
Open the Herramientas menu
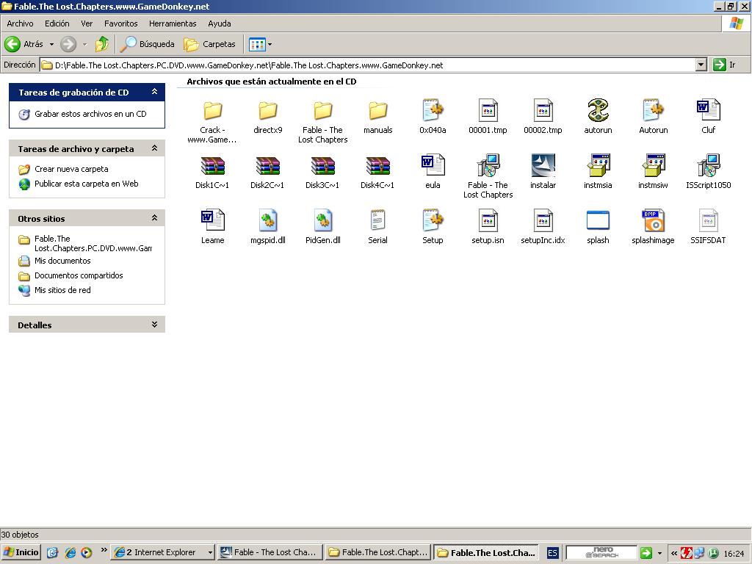pos(173,23)
